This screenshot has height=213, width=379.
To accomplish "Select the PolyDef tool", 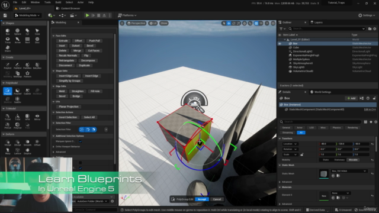I will pos(17,91).
